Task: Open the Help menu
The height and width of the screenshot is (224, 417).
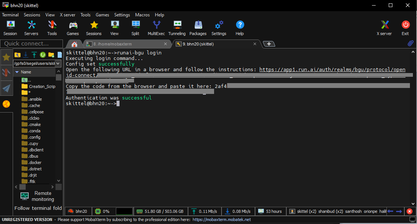Action: (160, 15)
